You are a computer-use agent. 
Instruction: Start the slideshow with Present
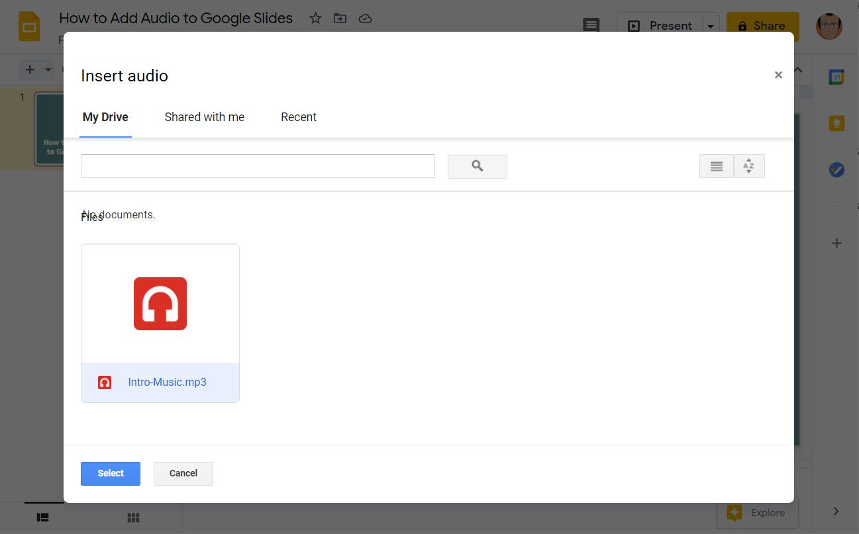660,26
